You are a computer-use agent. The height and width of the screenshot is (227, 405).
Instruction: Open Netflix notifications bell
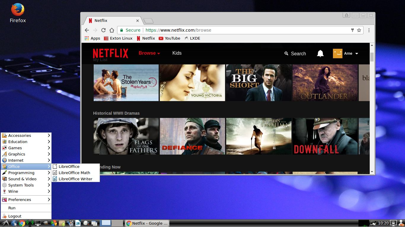[320, 53]
